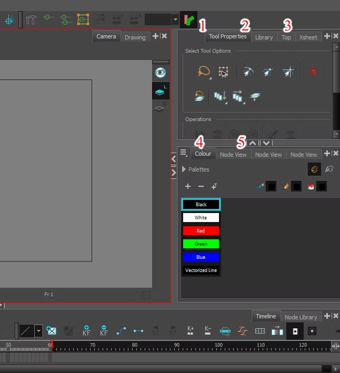The height and width of the screenshot is (373, 340).
Task: Choose the Marquee selection mode icon
Action: [x=223, y=72]
